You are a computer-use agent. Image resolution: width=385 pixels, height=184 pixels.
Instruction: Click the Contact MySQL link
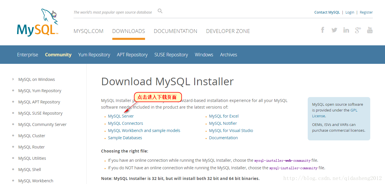point(327,12)
